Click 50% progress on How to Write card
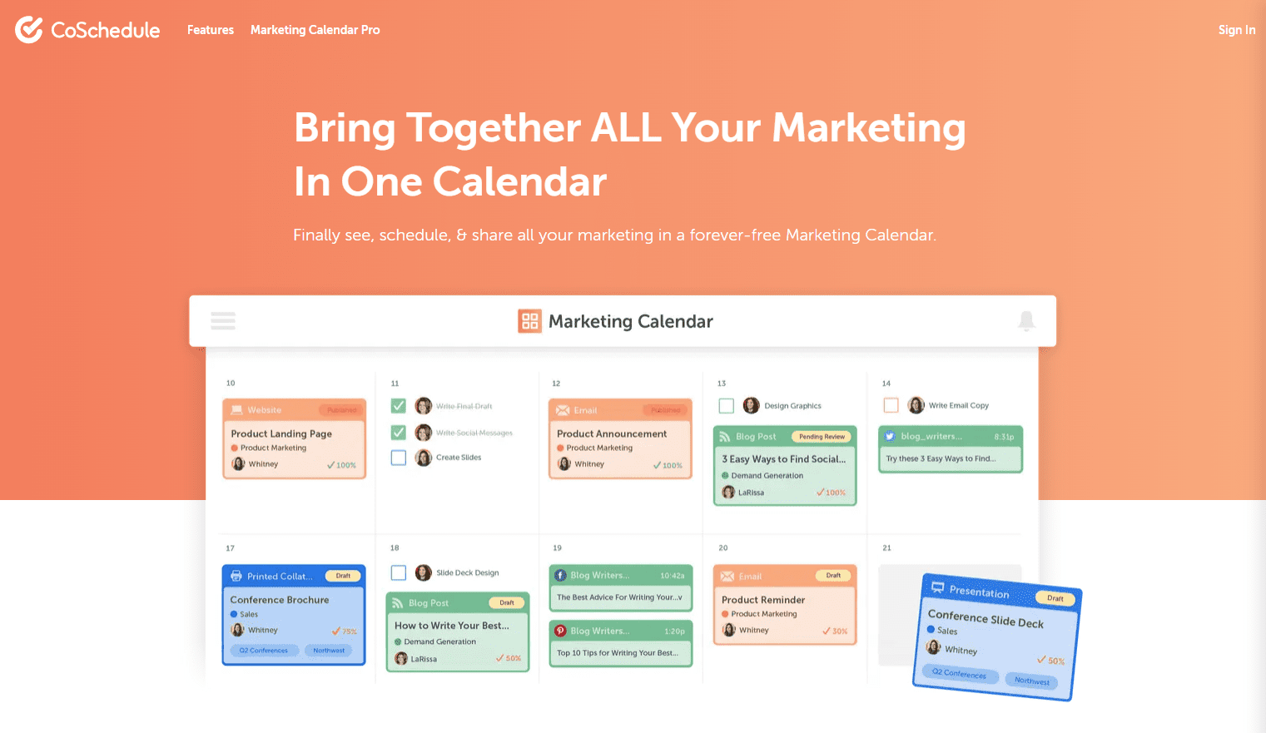 click(x=509, y=658)
